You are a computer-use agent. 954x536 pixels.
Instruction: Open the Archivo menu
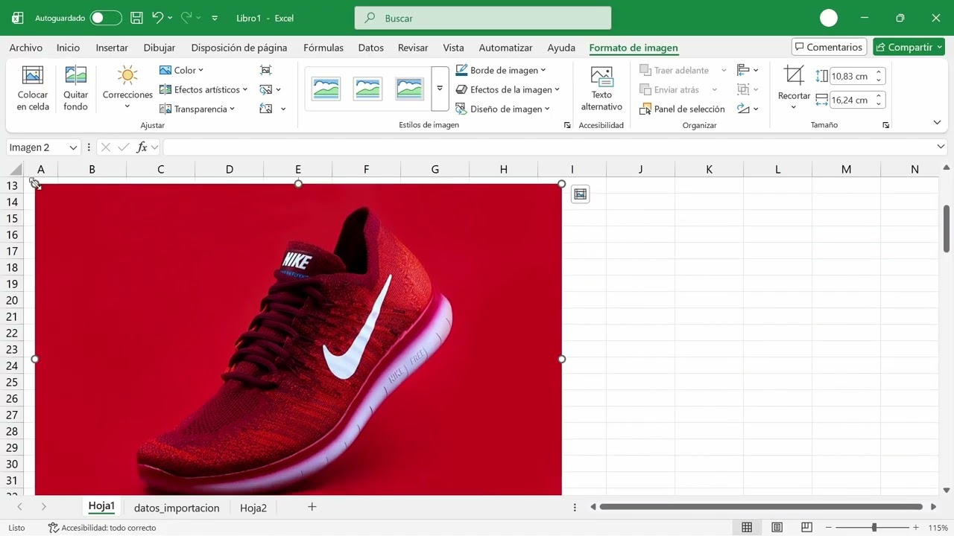pyautogui.click(x=26, y=48)
